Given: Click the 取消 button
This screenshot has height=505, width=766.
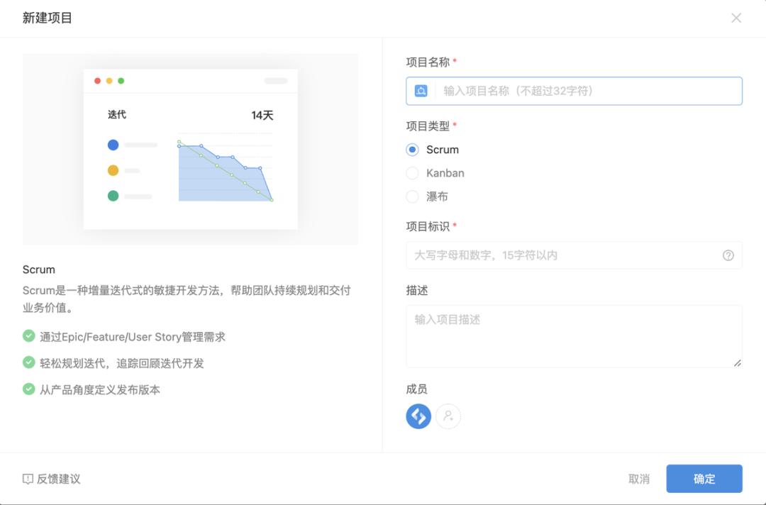Looking at the screenshot, I should tap(639, 479).
